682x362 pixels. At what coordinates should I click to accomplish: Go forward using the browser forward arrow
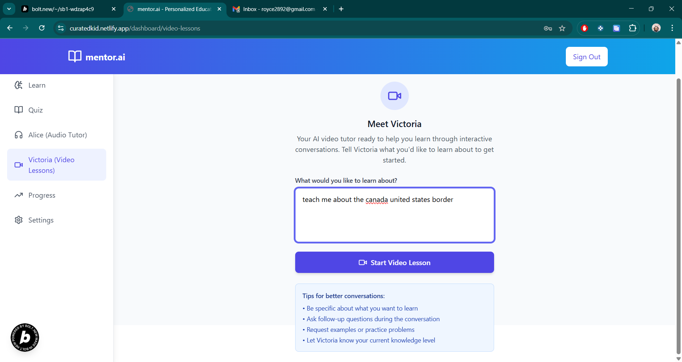tap(26, 28)
